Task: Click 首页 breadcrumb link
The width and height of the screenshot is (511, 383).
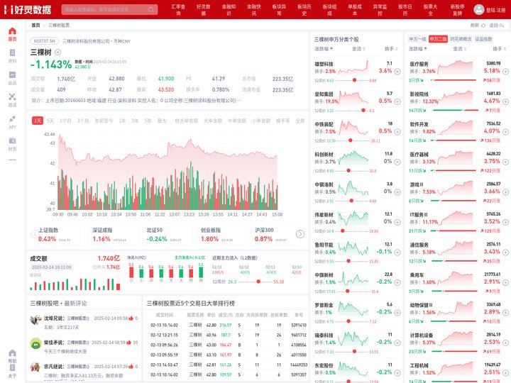Action: click(35, 26)
